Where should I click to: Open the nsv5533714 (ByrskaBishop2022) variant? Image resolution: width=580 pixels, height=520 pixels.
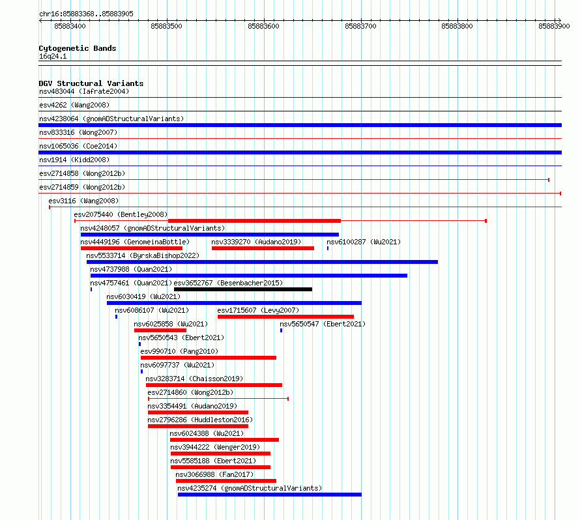[x=143, y=255]
